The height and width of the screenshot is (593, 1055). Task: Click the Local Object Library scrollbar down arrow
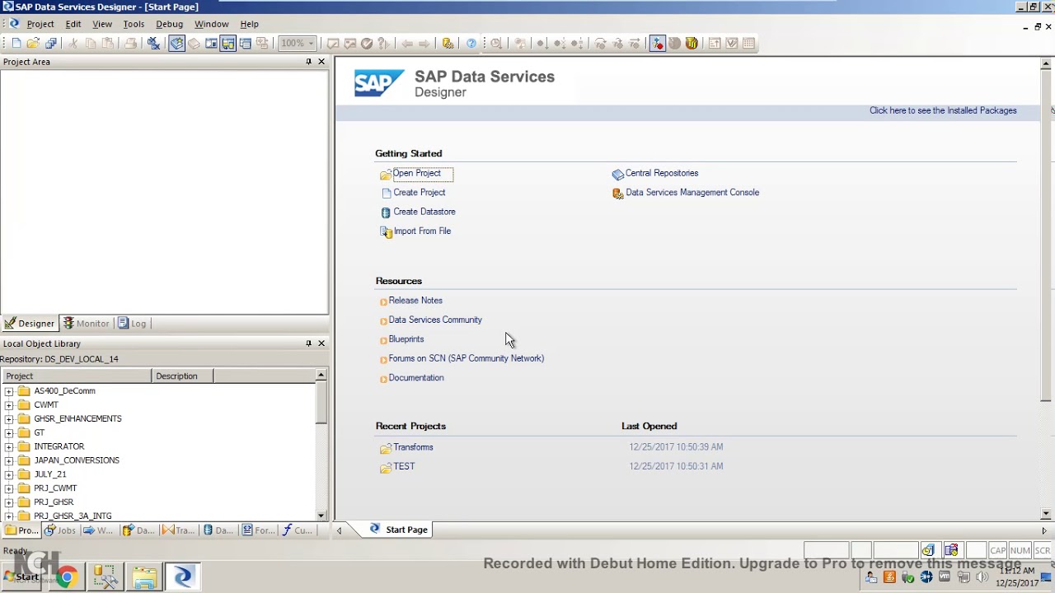click(x=321, y=515)
